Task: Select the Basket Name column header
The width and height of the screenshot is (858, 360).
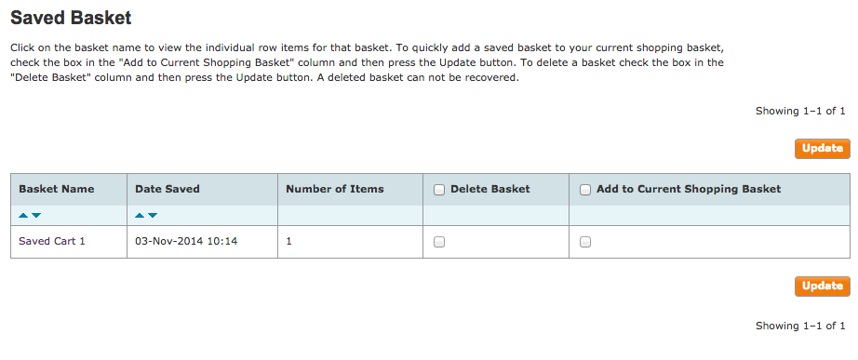Action: pos(57,189)
